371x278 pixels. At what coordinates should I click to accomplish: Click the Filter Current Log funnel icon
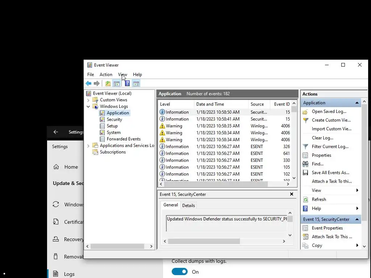[305, 147]
